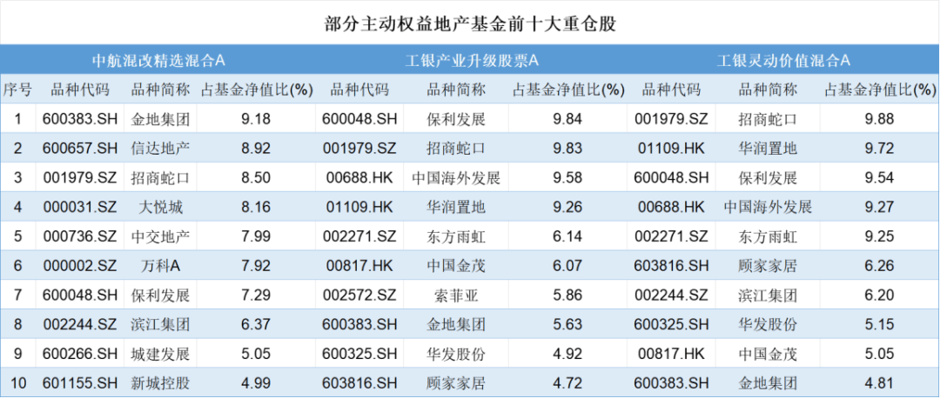Select the 9.18 percentage value
940x398 pixels.
pyautogui.click(x=255, y=119)
